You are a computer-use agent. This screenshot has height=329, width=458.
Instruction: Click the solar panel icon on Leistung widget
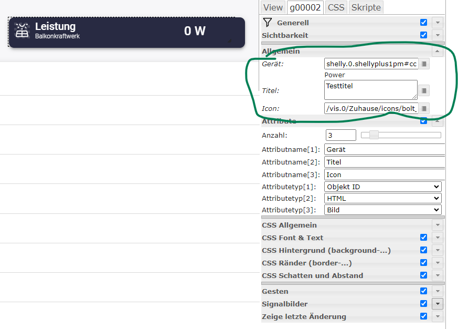tap(22, 30)
